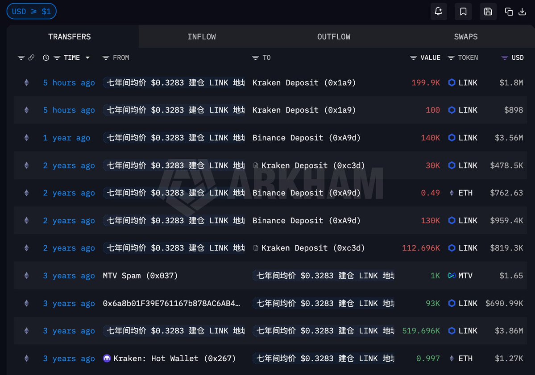Toggle the chain link icon in header
The image size is (535, 375).
click(31, 58)
